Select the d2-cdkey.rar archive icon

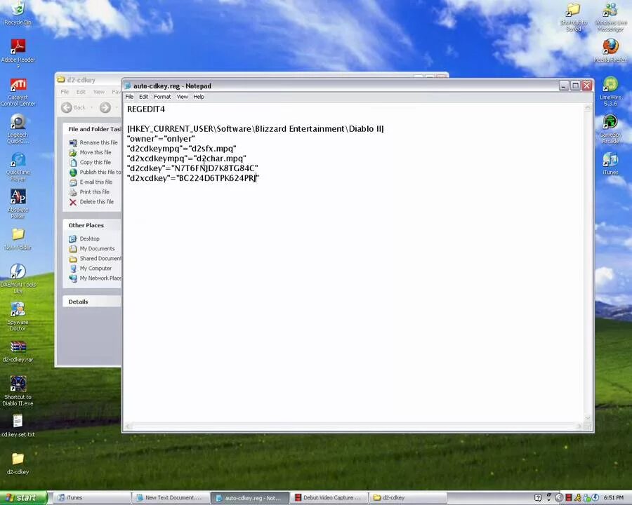point(18,351)
